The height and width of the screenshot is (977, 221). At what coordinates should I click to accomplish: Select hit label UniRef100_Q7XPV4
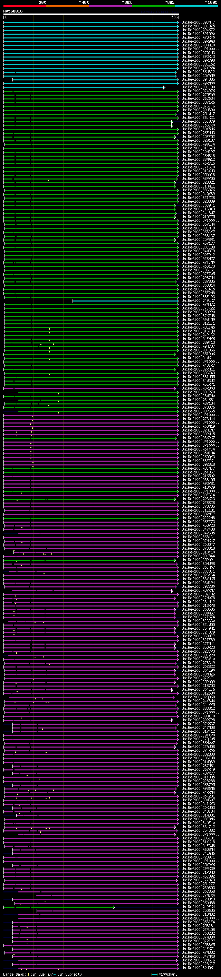198,68
